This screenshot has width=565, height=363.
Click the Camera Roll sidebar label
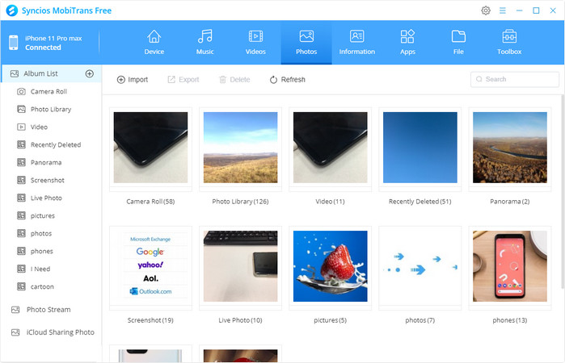[x=48, y=92]
